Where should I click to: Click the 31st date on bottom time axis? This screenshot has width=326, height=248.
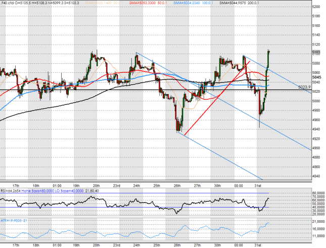(257, 244)
